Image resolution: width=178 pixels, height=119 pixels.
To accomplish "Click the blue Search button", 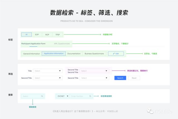I will coord(120,78).
